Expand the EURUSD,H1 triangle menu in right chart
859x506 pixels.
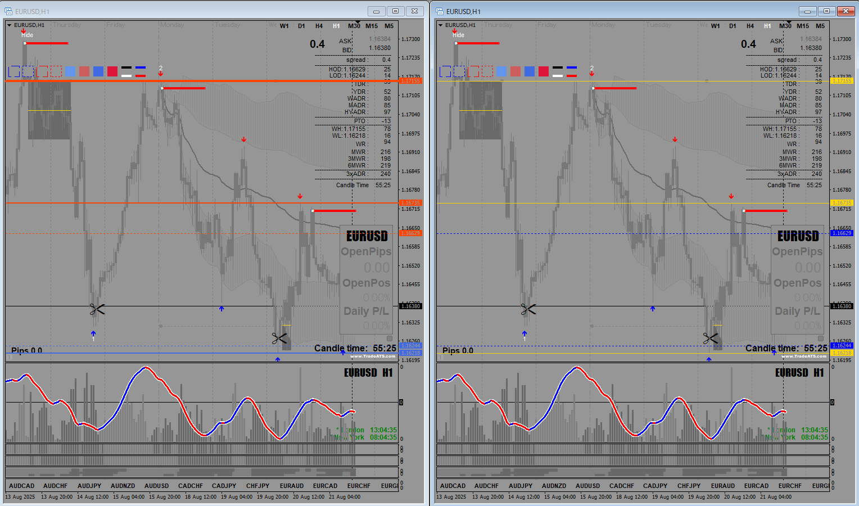click(x=441, y=25)
